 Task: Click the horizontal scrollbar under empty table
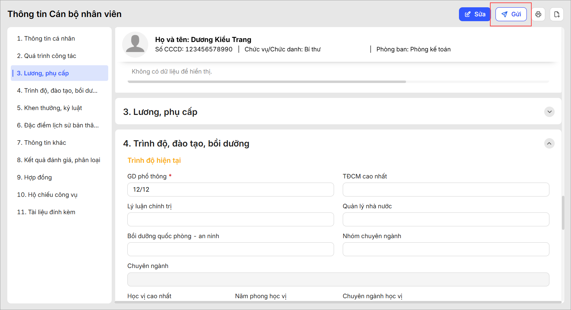pyautogui.click(x=267, y=82)
